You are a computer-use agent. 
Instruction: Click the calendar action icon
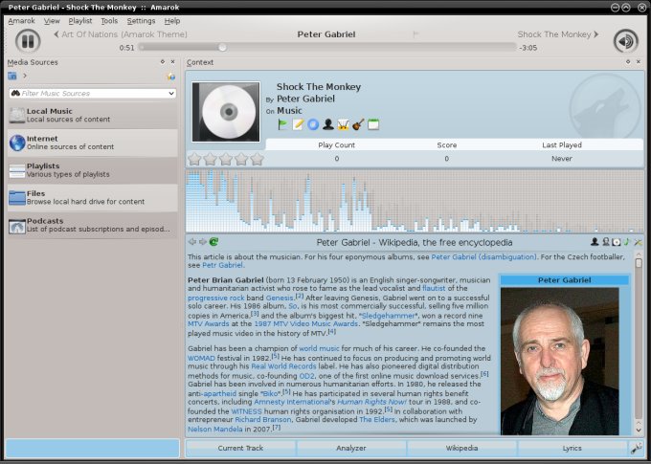373,124
